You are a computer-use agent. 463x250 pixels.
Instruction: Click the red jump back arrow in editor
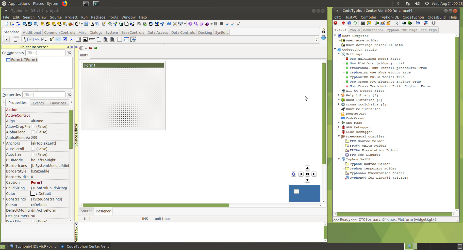[x=90, y=48]
